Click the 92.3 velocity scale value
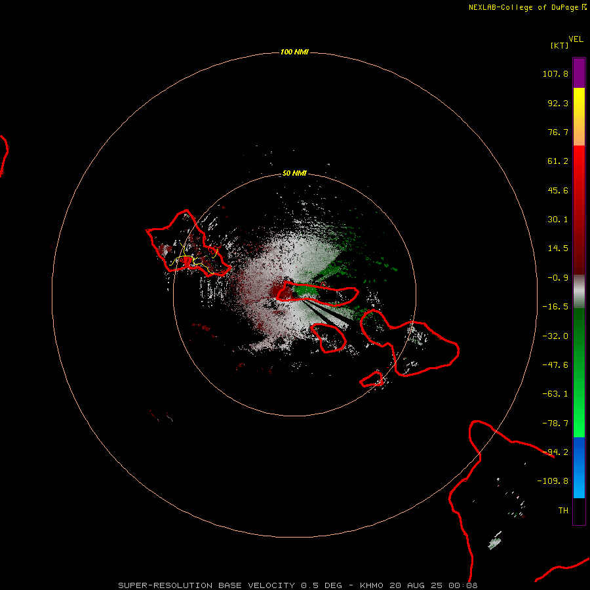Screen dimensions: 590x590 (558, 103)
